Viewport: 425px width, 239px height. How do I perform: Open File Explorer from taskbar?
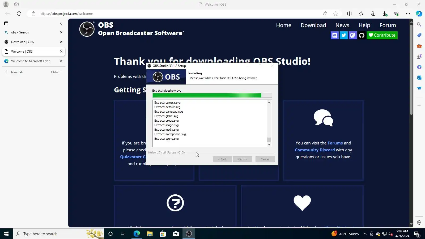coord(150,234)
